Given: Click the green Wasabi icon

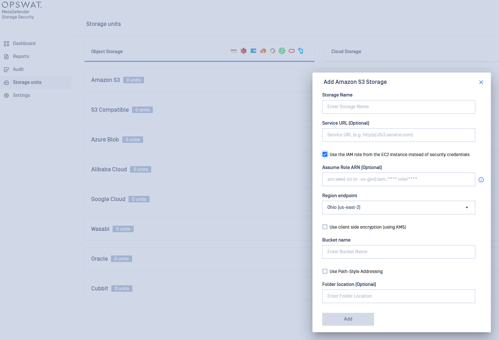Looking at the screenshot, I should [x=282, y=51].
